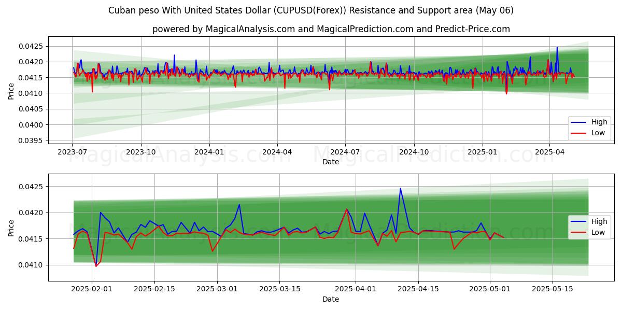622x311 pixels.
Task: Click the 2025-04-15 date tick
Action: [x=417, y=290]
